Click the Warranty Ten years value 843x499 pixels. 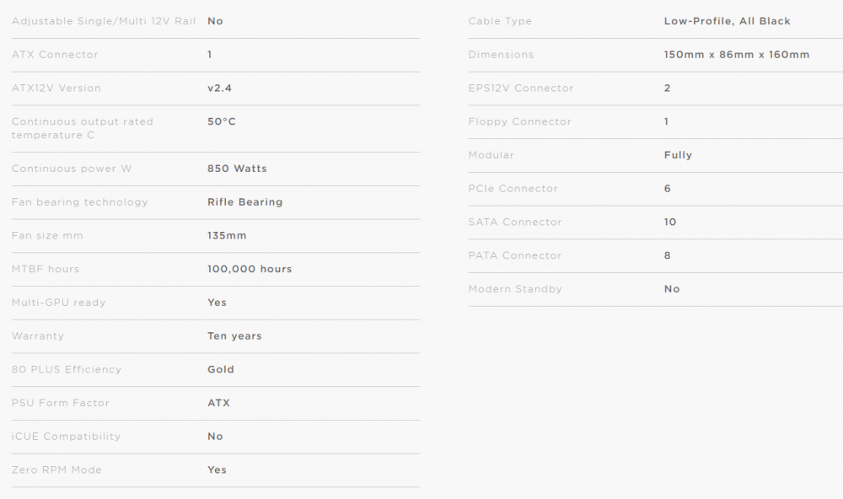(234, 336)
